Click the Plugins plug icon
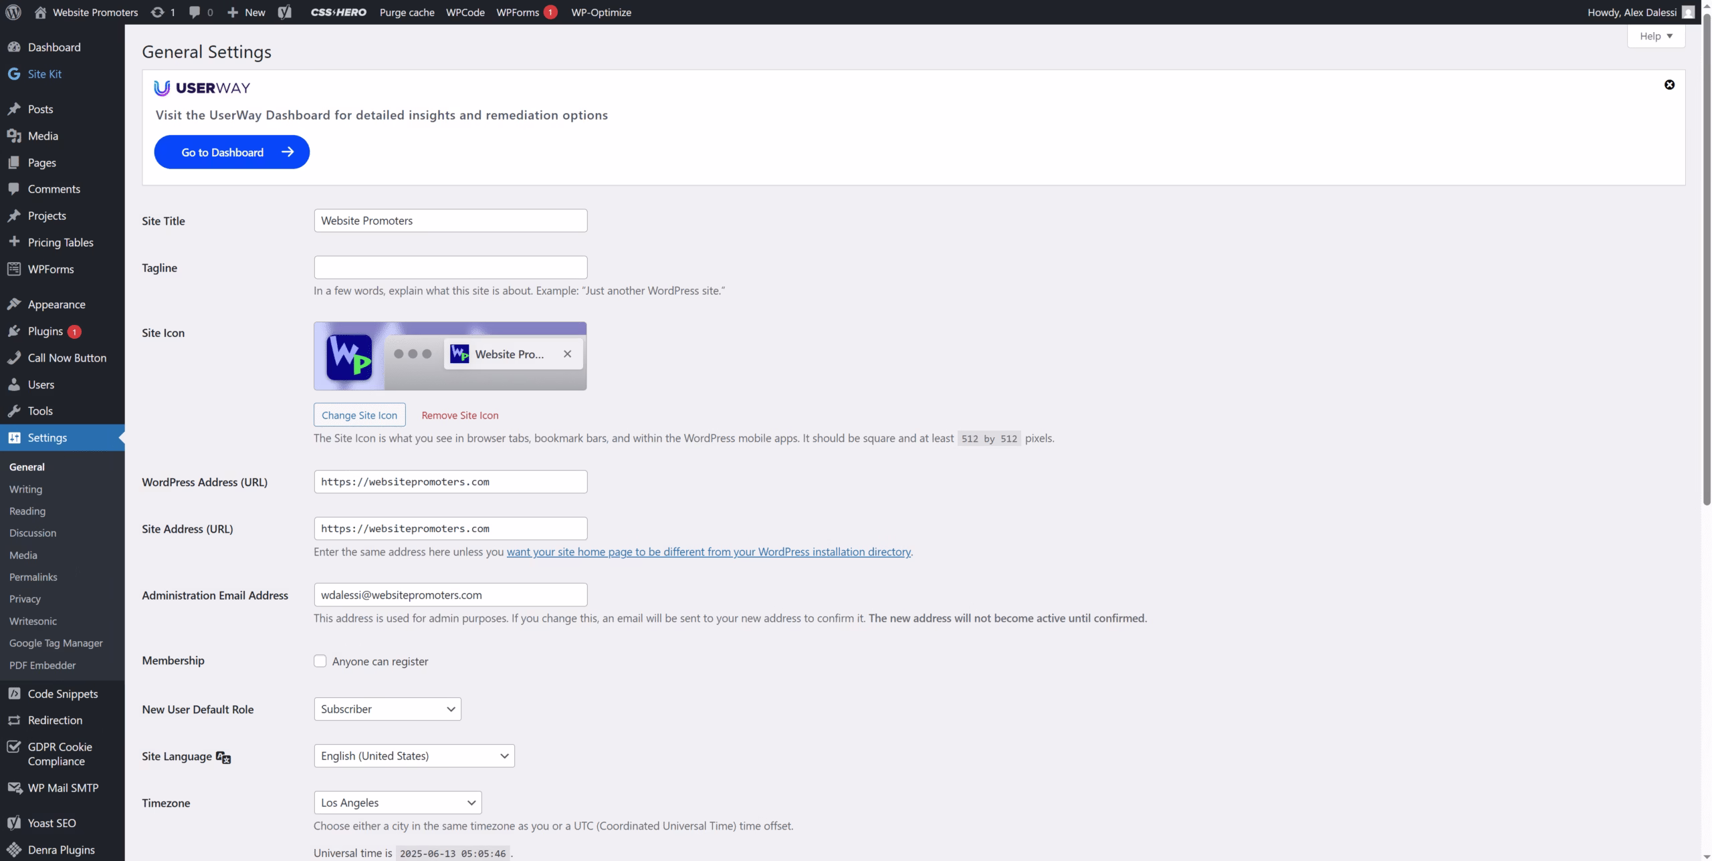The height and width of the screenshot is (861, 1712). [x=14, y=331]
